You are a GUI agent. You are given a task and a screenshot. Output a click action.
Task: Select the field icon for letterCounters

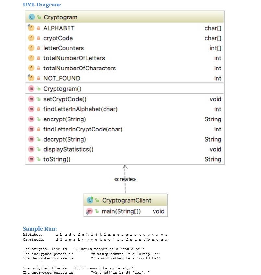(x=31, y=48)
